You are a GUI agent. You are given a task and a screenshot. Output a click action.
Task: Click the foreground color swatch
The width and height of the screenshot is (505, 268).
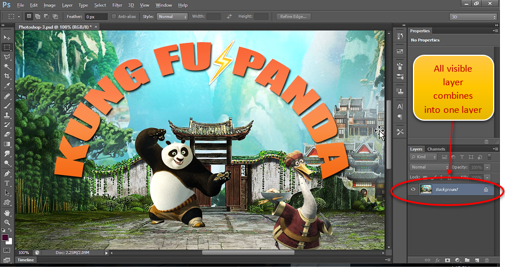[5, 238]
